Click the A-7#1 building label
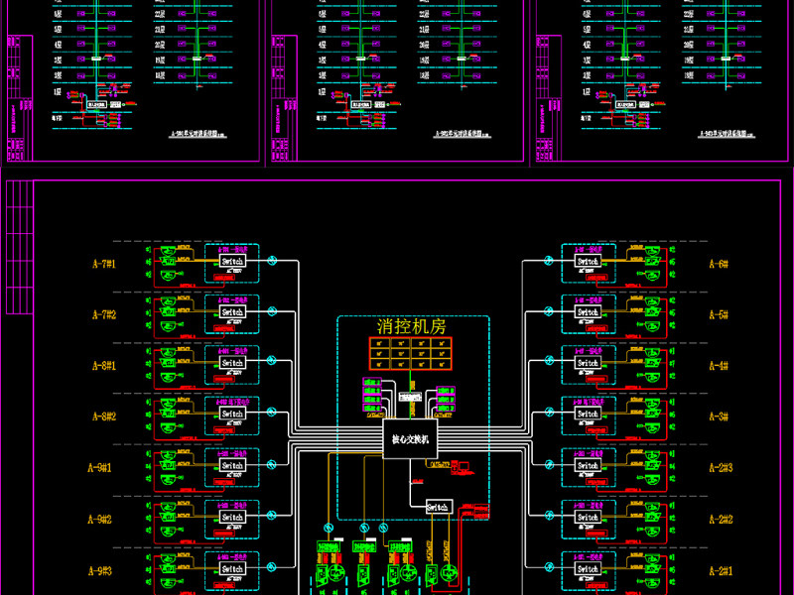 [x=104, y=264]
